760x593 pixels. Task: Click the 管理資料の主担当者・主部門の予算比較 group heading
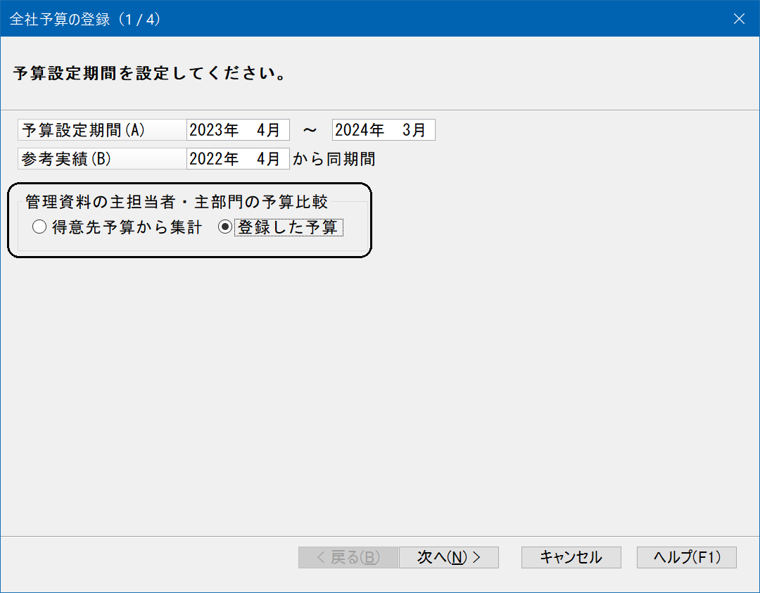[177, 202]
